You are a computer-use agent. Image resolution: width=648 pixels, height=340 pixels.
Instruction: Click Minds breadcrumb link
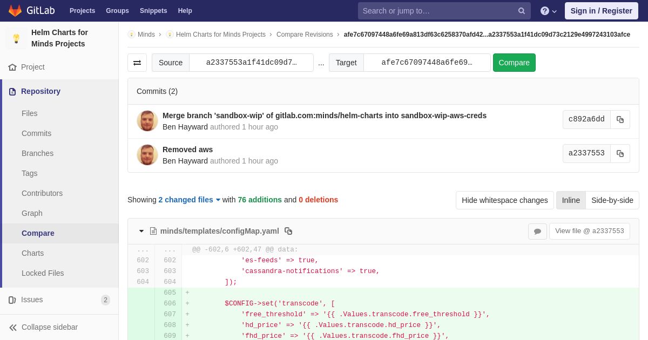146,35
